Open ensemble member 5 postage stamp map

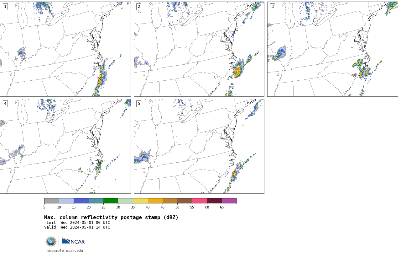[199, 146]
